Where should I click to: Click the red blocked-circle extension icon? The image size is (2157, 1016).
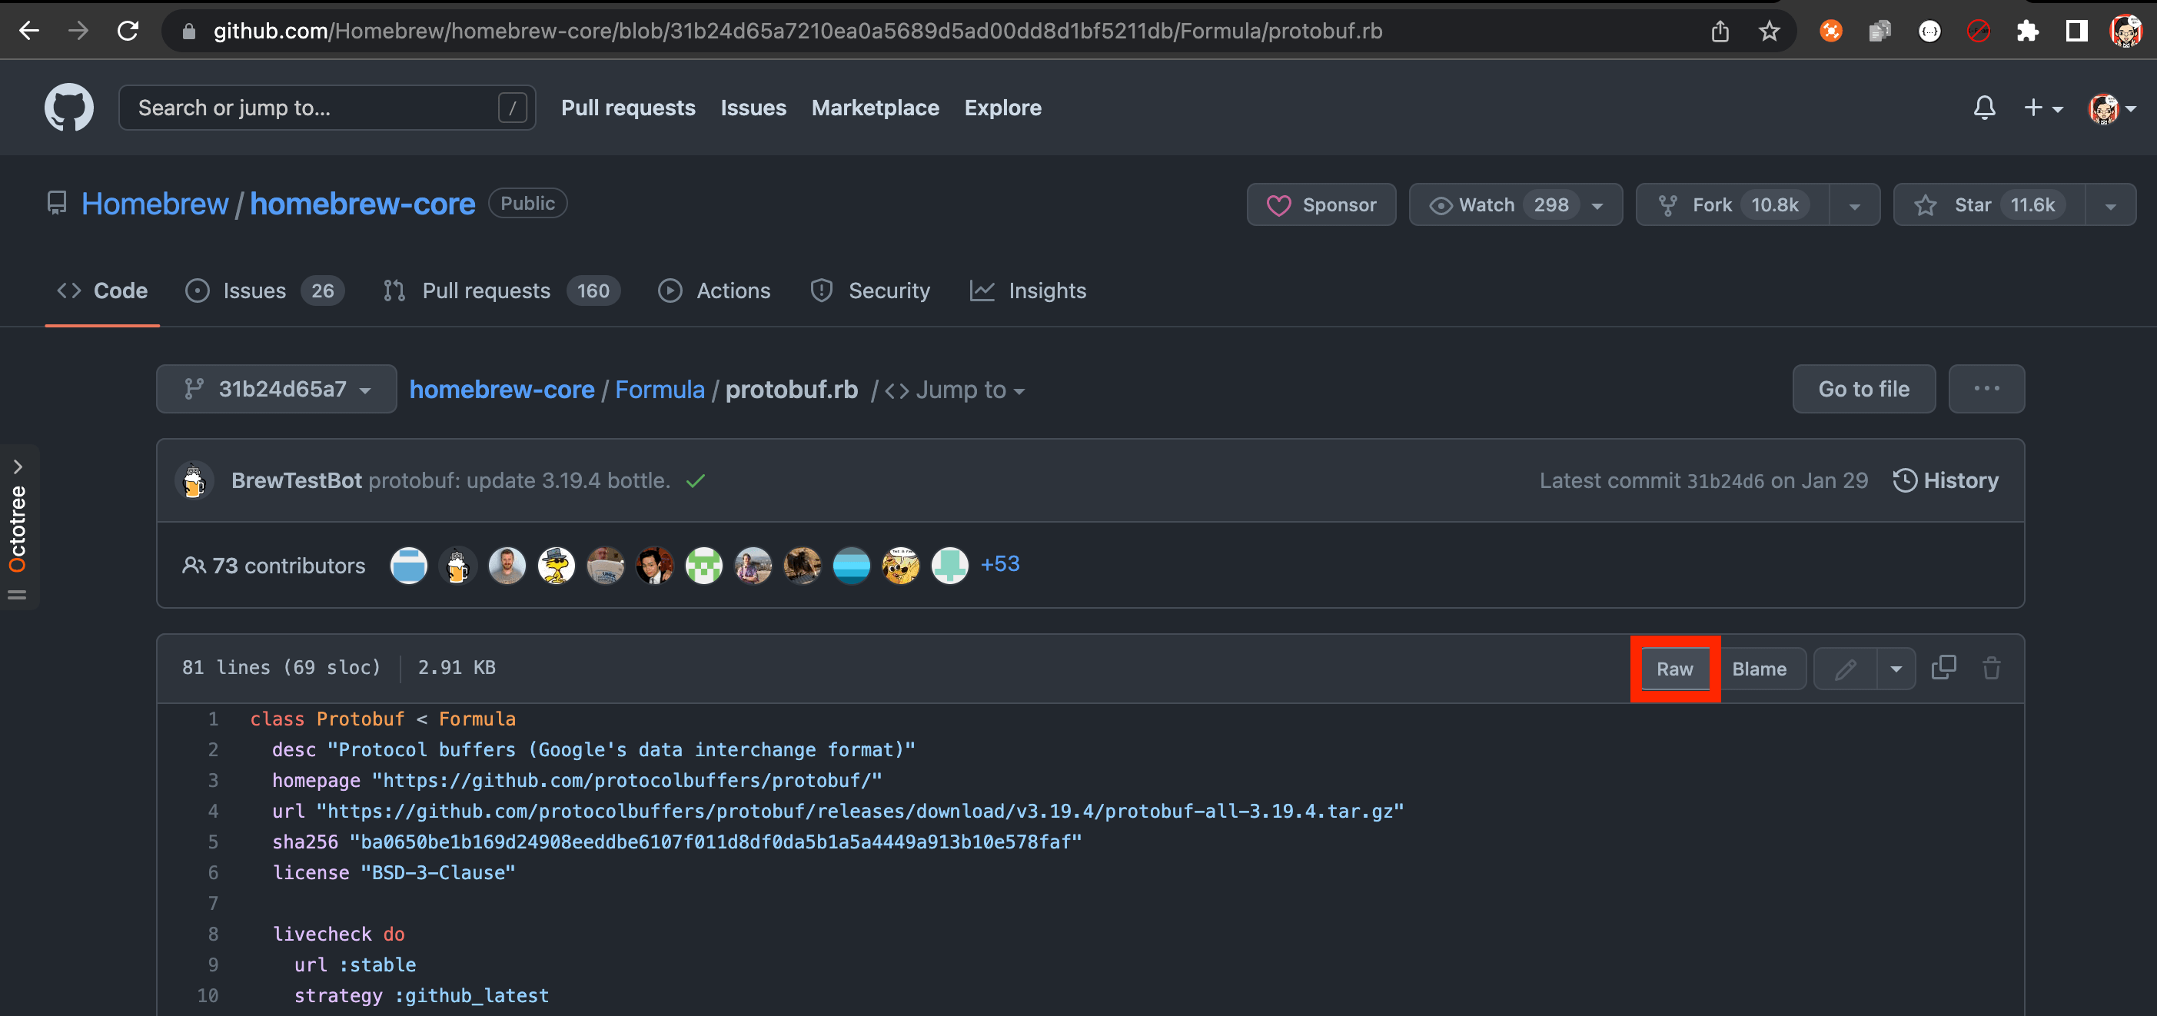tap(1978, 31)
